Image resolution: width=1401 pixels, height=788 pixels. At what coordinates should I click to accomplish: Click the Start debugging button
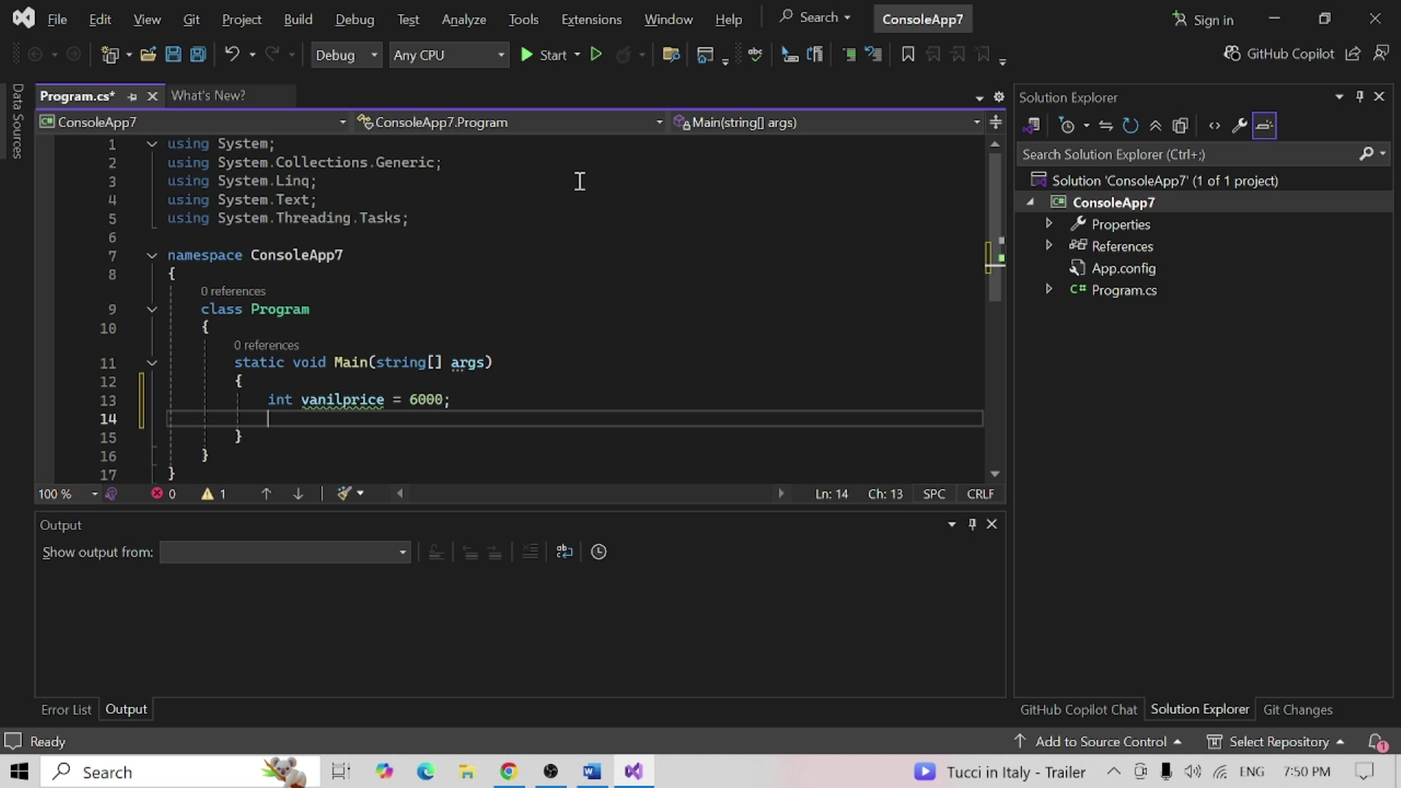pyautogui.click(x=544, y=55)
